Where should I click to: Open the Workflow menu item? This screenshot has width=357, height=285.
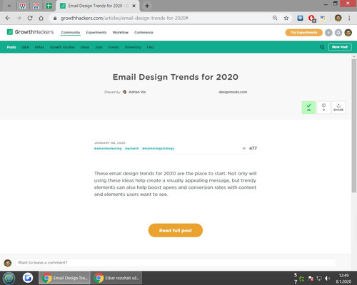(x=121, y=33)
